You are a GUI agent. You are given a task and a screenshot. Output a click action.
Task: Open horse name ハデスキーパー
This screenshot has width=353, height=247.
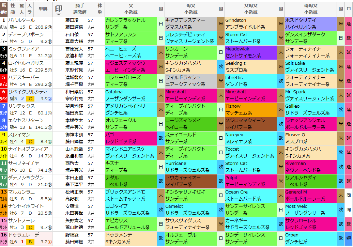tap(24, 77)
